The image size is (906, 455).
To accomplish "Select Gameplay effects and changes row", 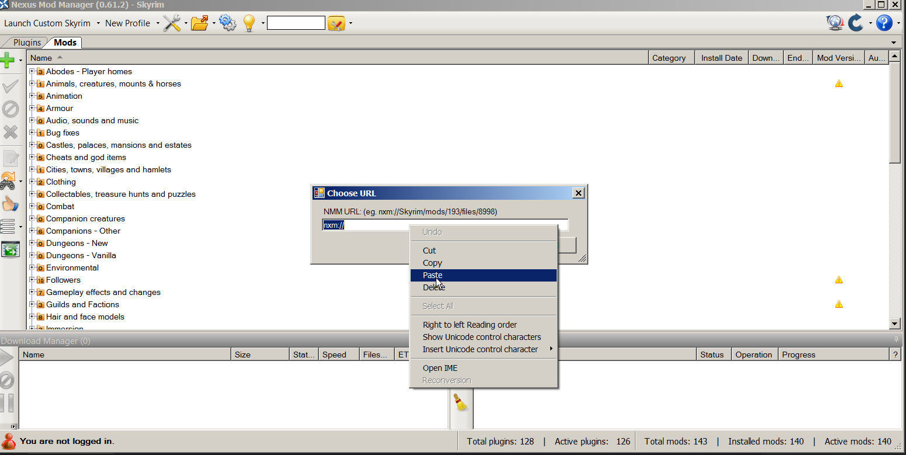I will [103, 292].
